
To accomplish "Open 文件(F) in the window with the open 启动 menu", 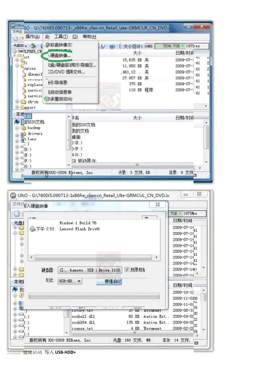I will tap(17, 31).
